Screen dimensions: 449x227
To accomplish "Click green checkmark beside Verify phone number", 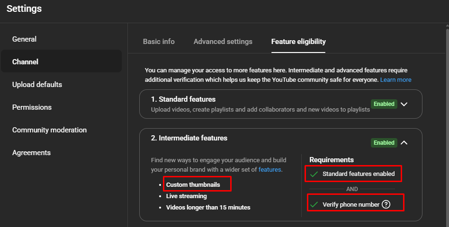I will coord(314,205).
